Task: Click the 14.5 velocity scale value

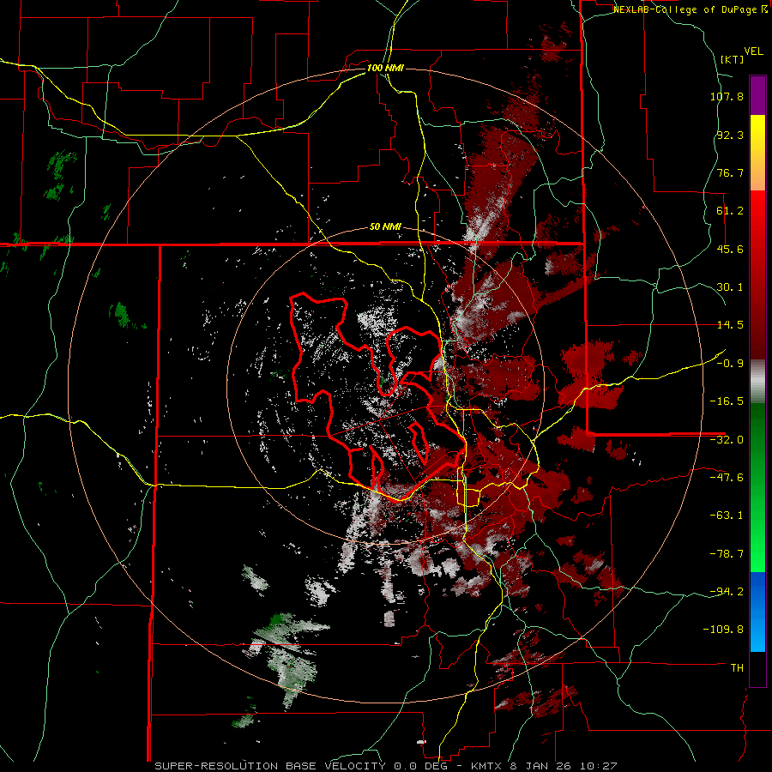Action: pos(730,325)
